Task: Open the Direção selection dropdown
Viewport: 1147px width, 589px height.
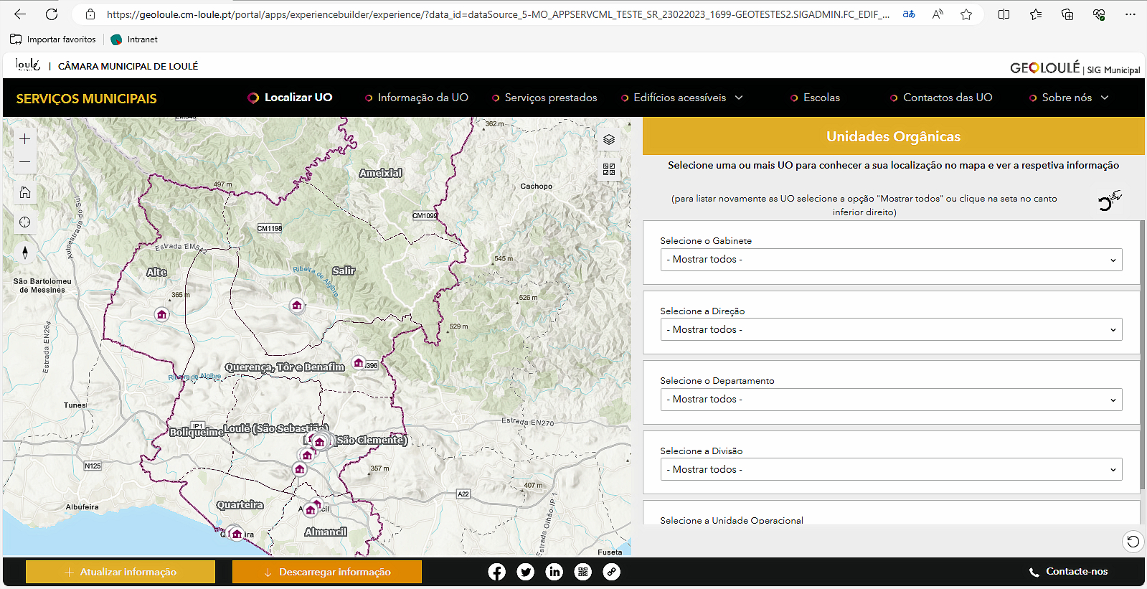Action: [890, 330]
